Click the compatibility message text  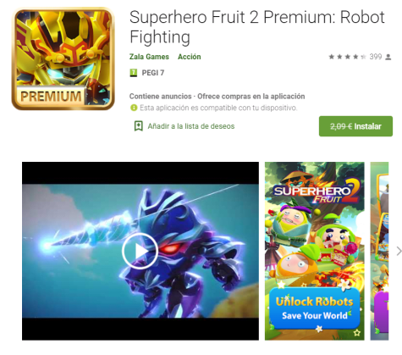click(218, 108)
